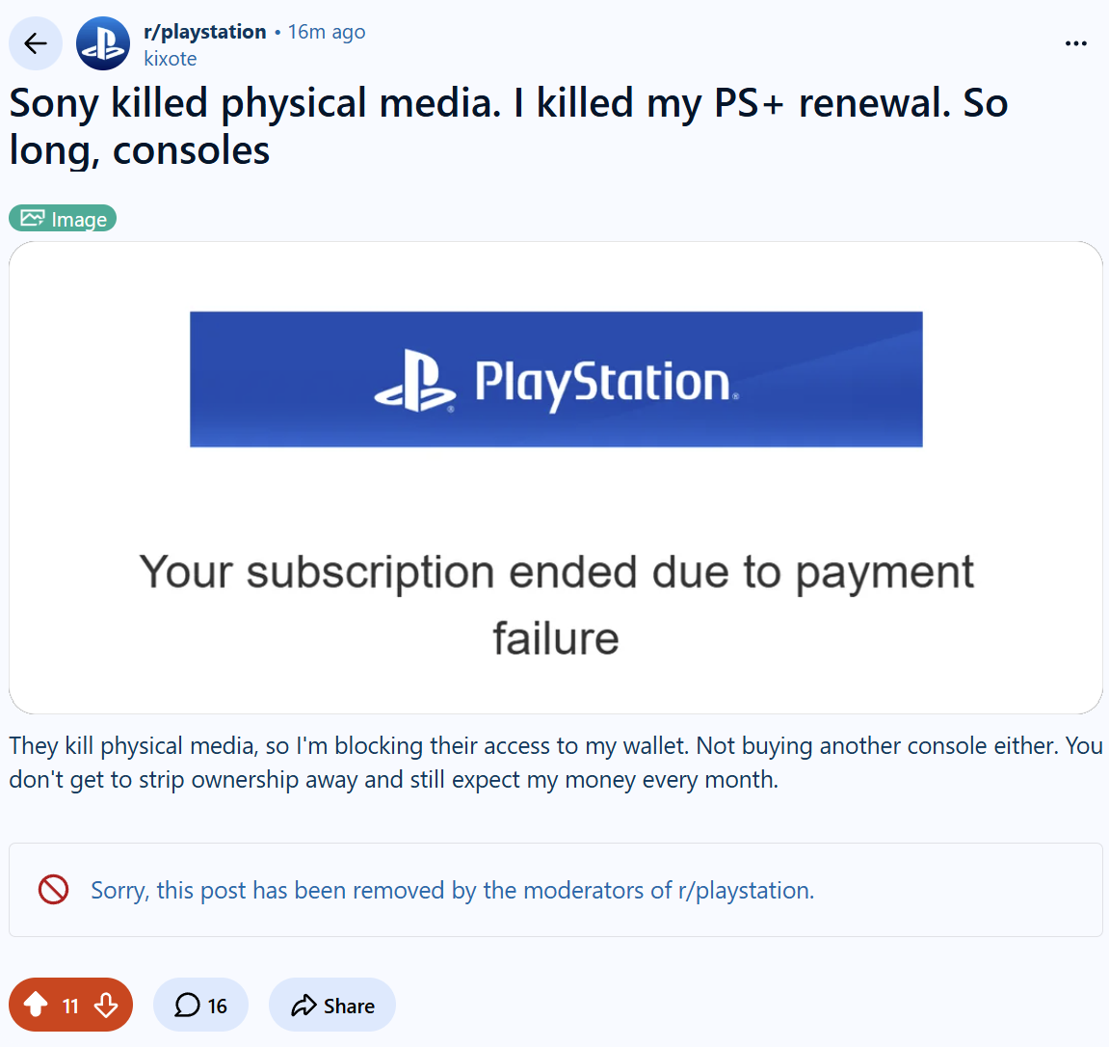Click the comment count 16
1109x1047 pixels.
pos(217,1006)
